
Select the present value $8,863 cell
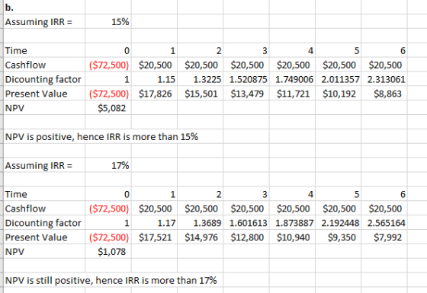click(384, 94)
